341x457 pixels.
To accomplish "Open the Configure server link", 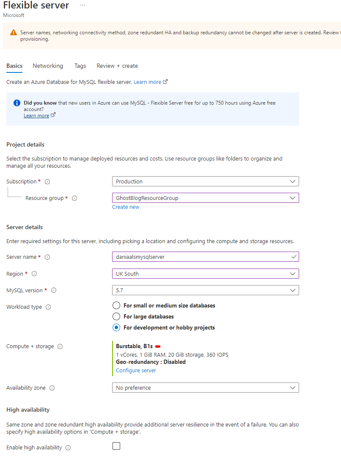I will click(136, 371).
